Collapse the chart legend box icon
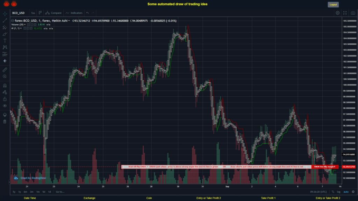This screenshot has width=358, height=201. click(13, 21)
